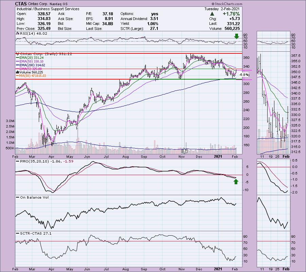This screenshot has height=272, width=306.
Task: Click 'Industrial / Business Support Services' sector text
Action: point(48,9)
